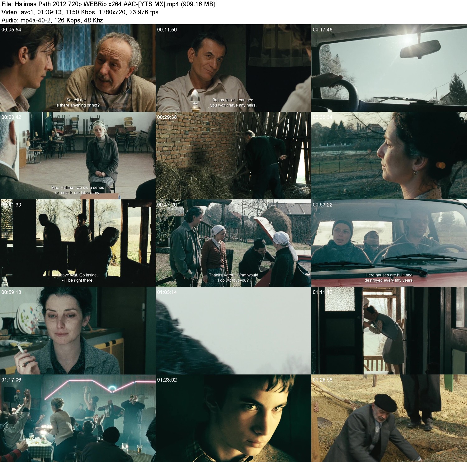This screenshot has width=467, height=462.
Task: Select subtitle 'of tests in our laboratory.'
Action: 78,193
